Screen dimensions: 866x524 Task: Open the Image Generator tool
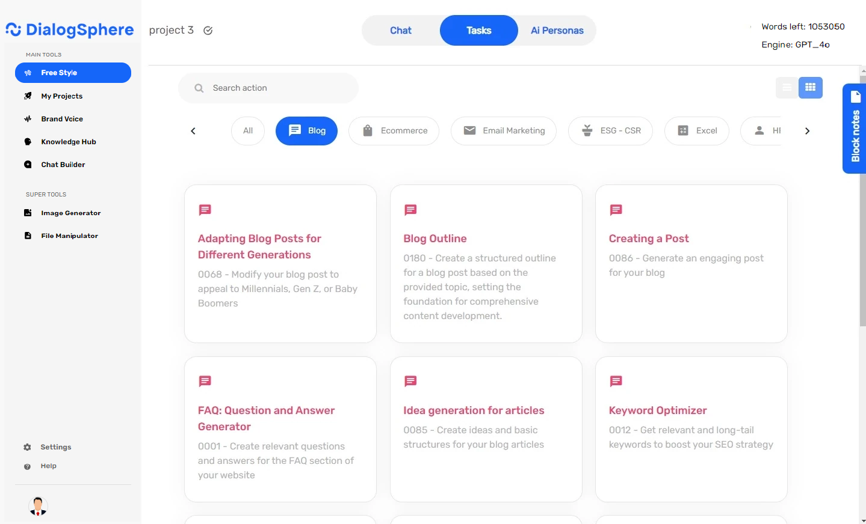(x=70, y=213)
